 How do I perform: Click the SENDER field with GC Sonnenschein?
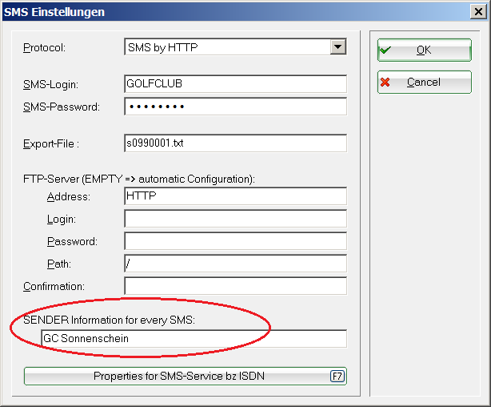(194, 339)
